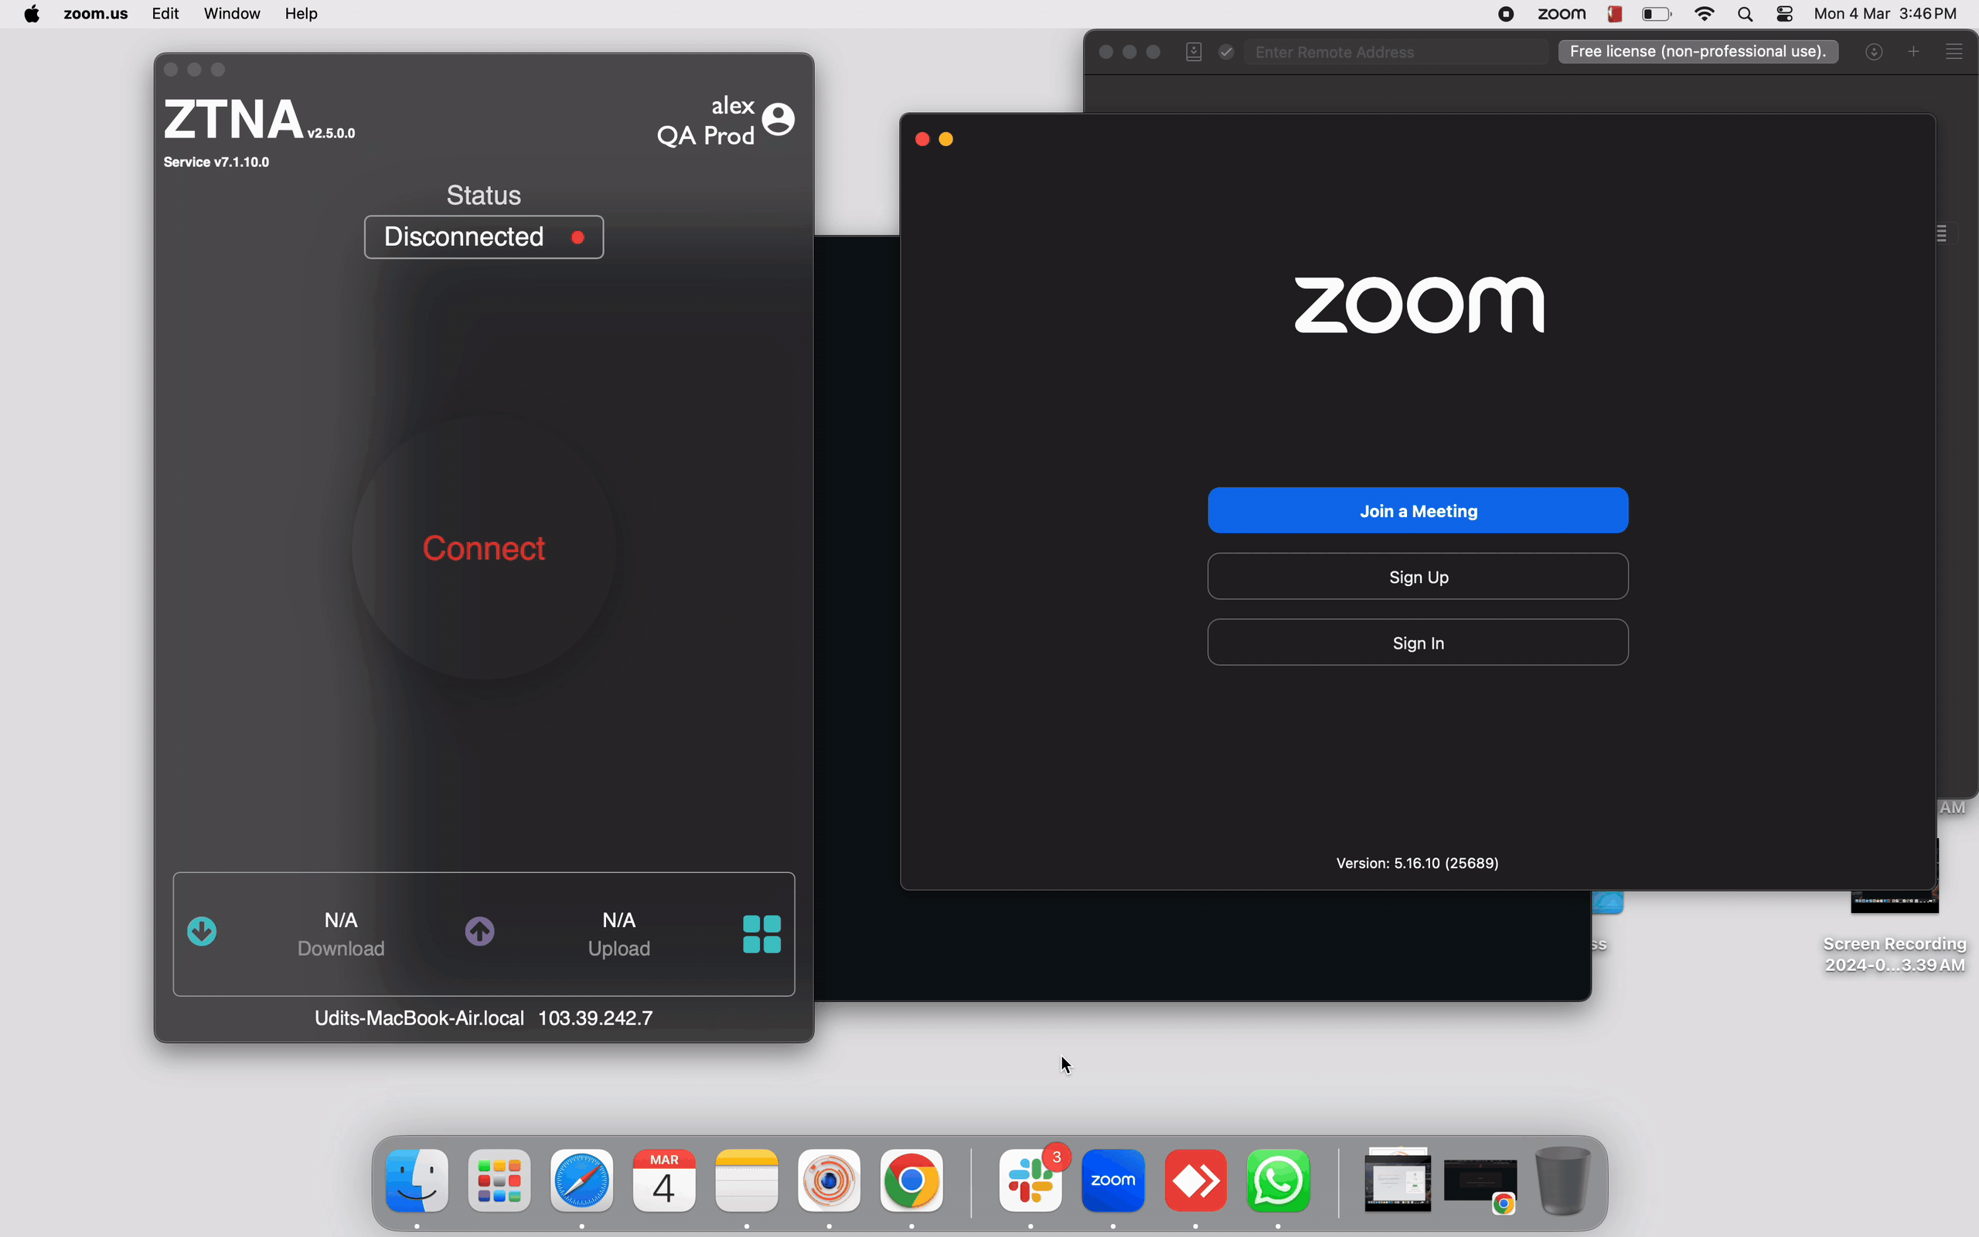
Task: Click Join a Meeting button
Action: tap(1416, 510)
